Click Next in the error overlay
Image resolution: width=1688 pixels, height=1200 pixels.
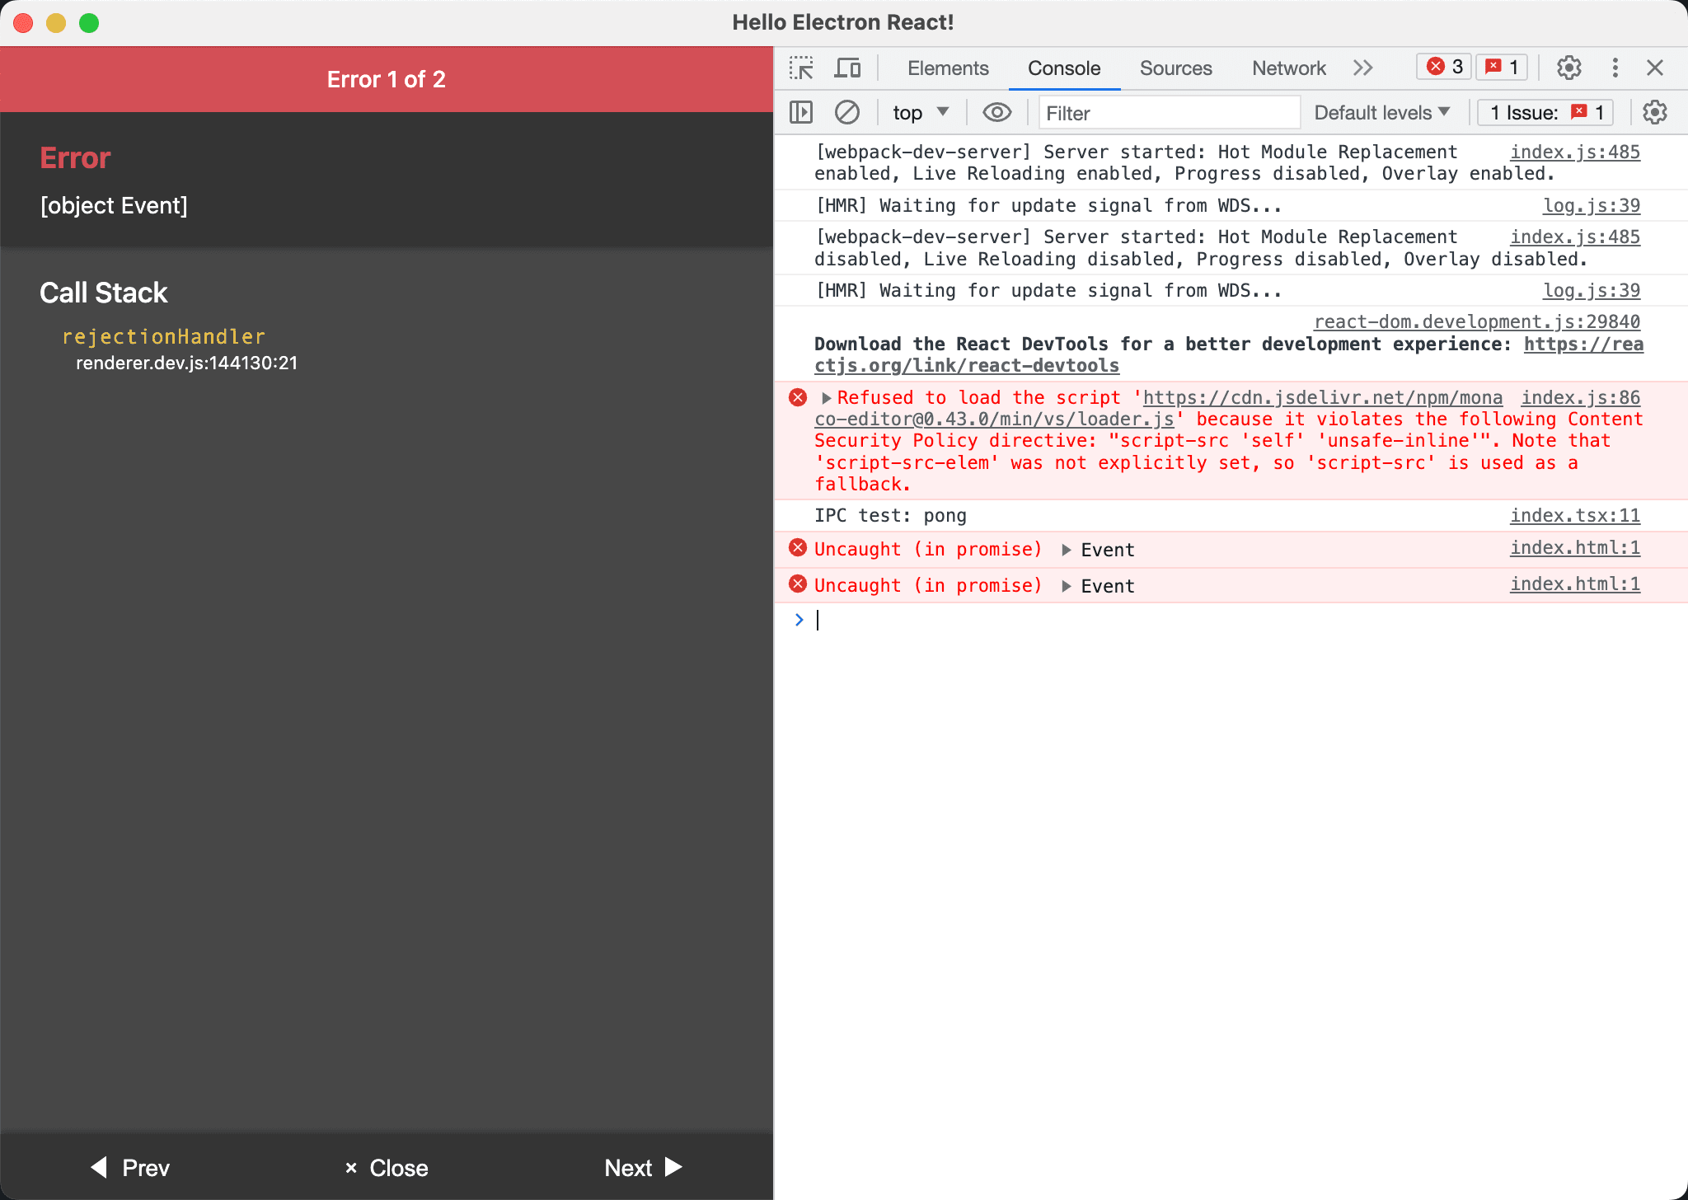[x=643, y=1167]
